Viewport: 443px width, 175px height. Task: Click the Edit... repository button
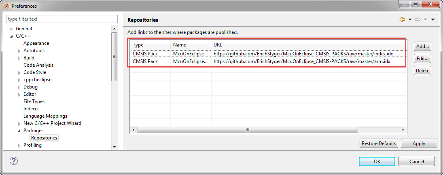[422, 59]
